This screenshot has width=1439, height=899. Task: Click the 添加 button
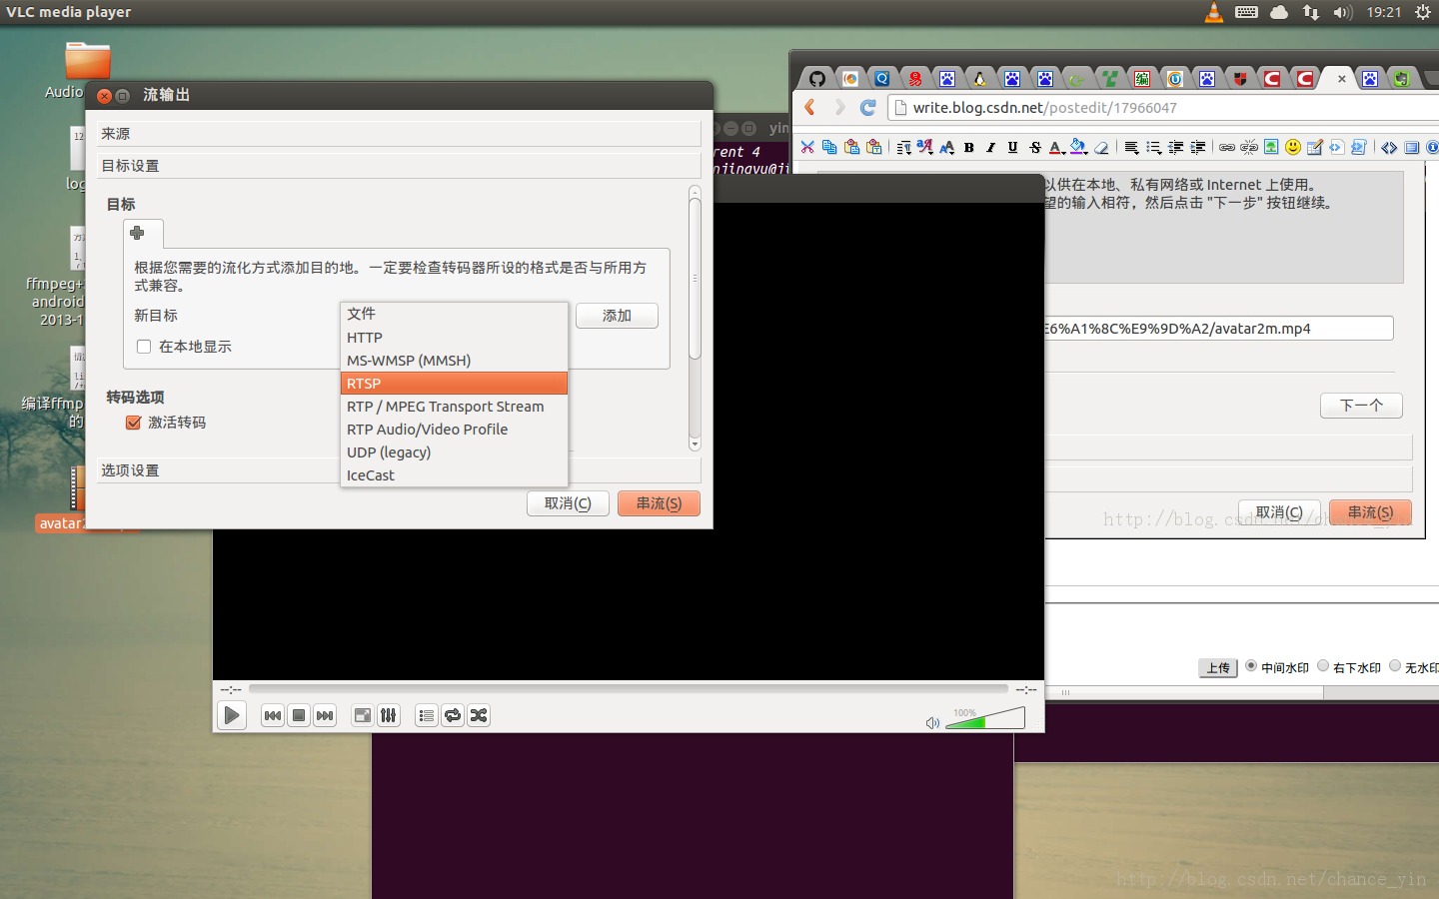(x=617, y=316)
